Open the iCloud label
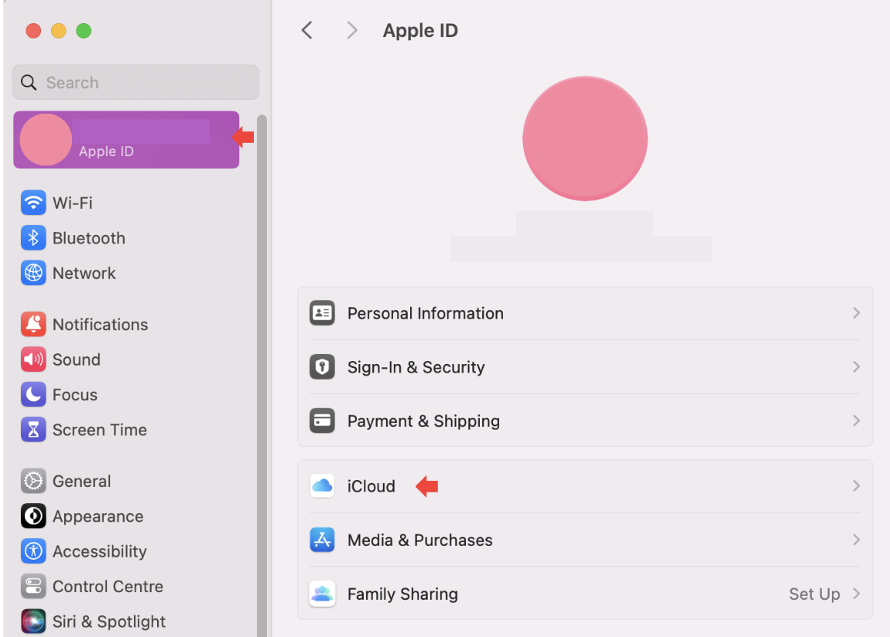The height and width of the screenshot is (637, 890). click(371, 486)
